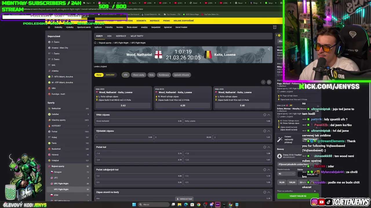Click Zablokovat hraní at the page bottom
Screen dimensions: 371x208
click(x=185, y=199)
